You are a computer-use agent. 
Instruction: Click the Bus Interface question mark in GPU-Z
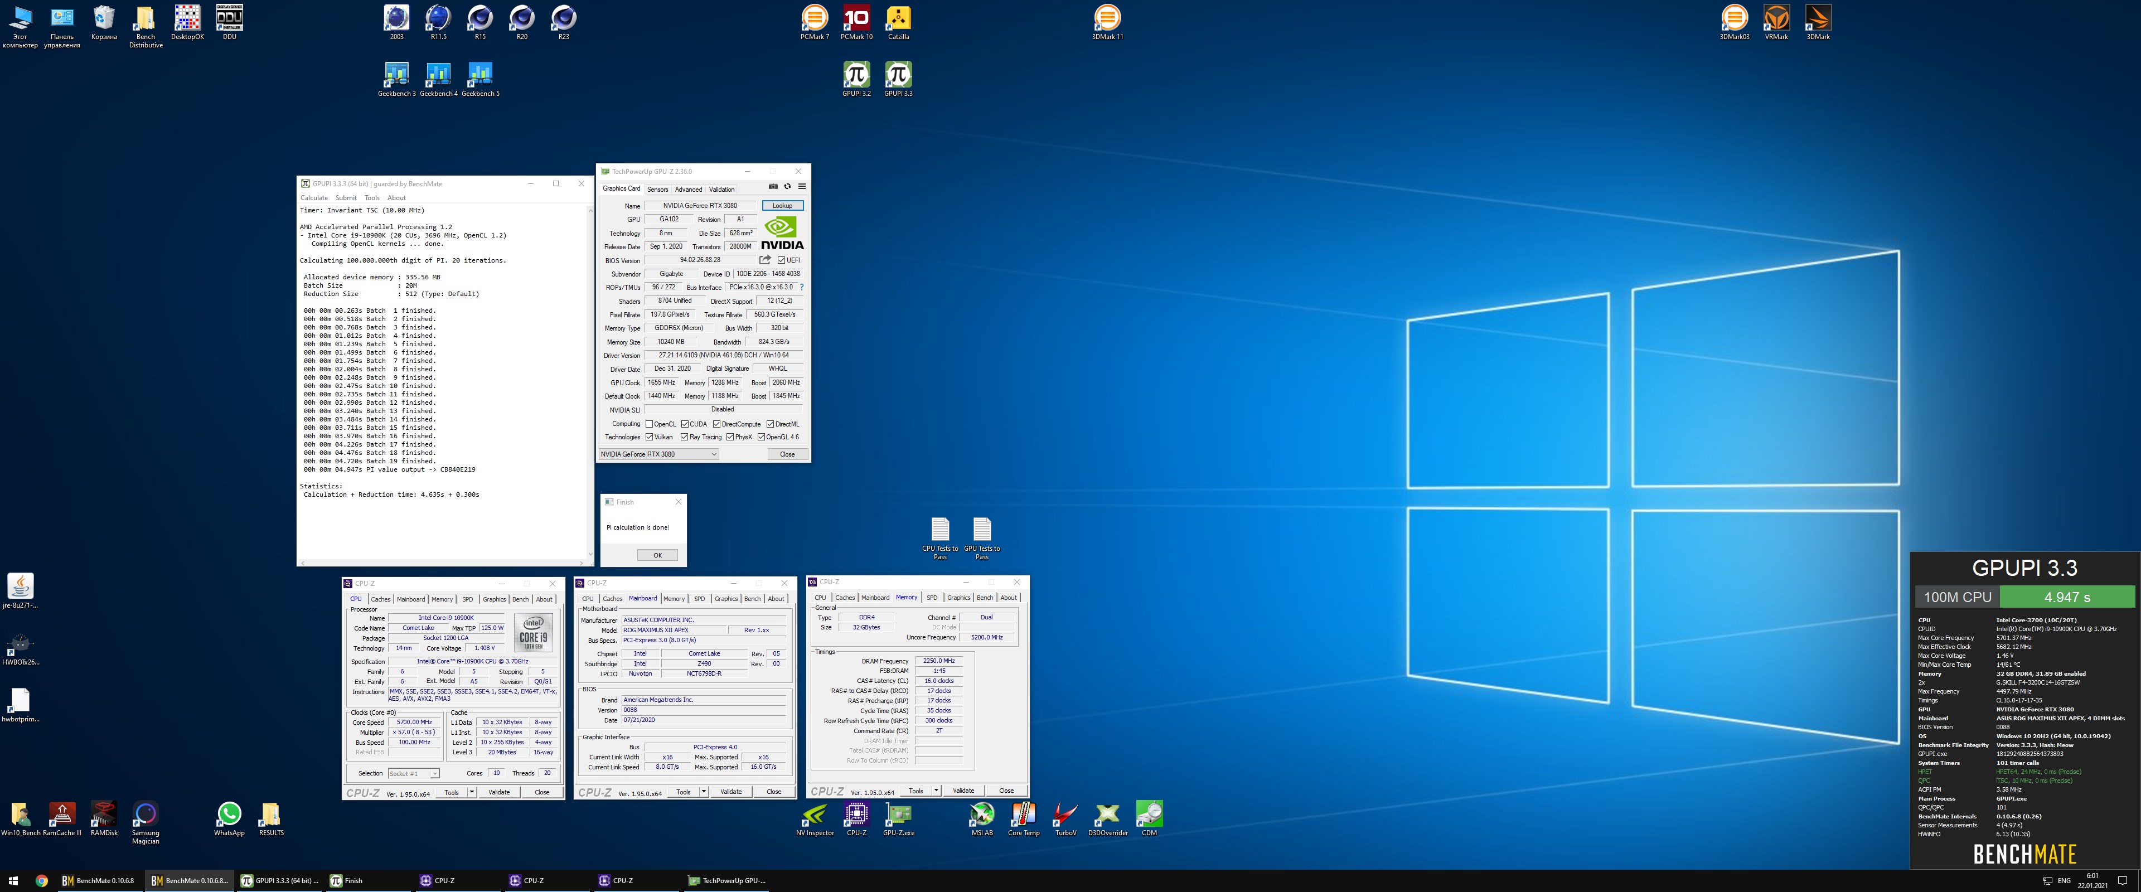pos(801,288)
